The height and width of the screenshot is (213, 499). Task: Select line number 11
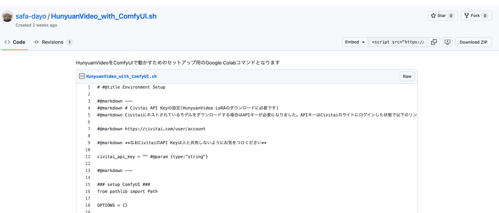point(87,157)
